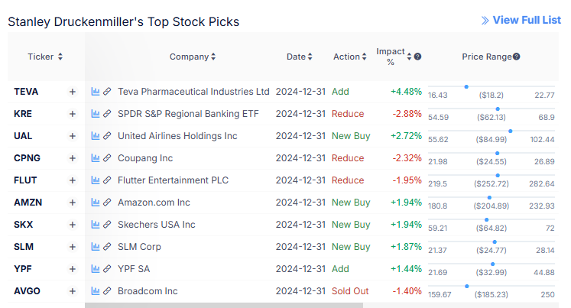The width and height of the screenshot is (571, 308).
Task: Open the View Full List link
Action: [x=526, y=20]
